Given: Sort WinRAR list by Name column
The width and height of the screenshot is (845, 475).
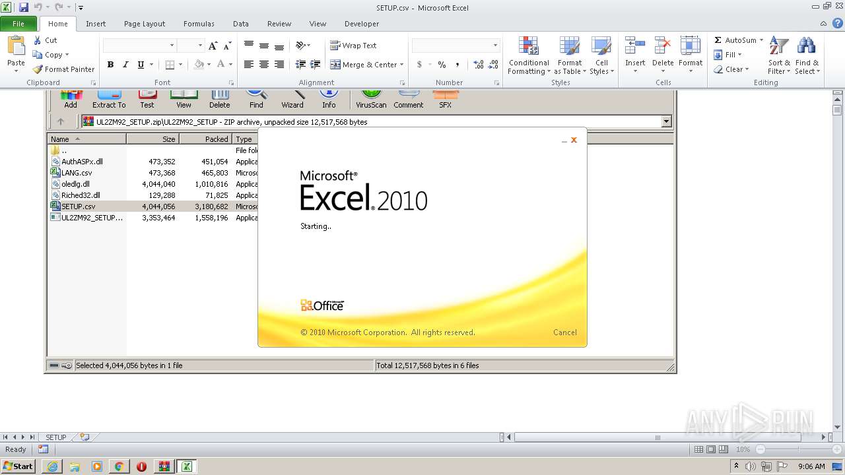Looking at the screenshot, I should click(x=86, y=139).
